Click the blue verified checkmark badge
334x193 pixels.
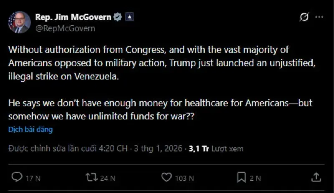click(x=118, y=17)
